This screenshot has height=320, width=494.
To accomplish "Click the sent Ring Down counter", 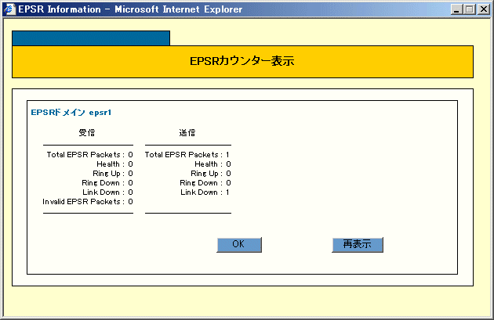I will (227, 183).
